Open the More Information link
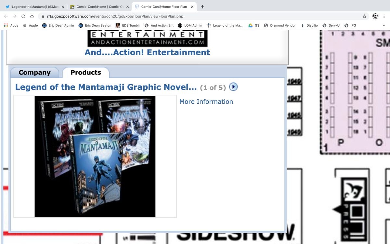The image size is (390, 244). [206, 102]
